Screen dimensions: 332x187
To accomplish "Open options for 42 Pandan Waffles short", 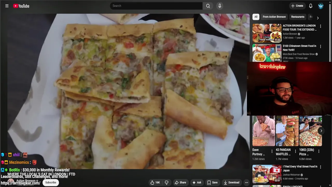I will click(x=295, y=151).
